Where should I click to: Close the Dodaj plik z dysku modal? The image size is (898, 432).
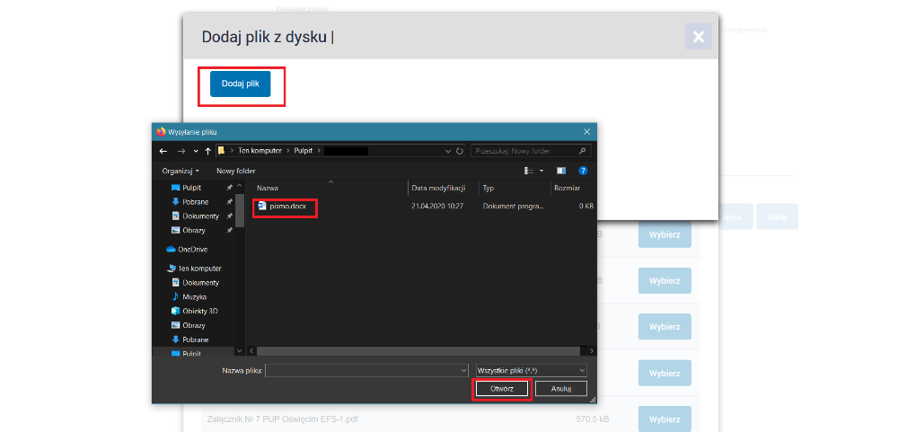coord(698,36)
